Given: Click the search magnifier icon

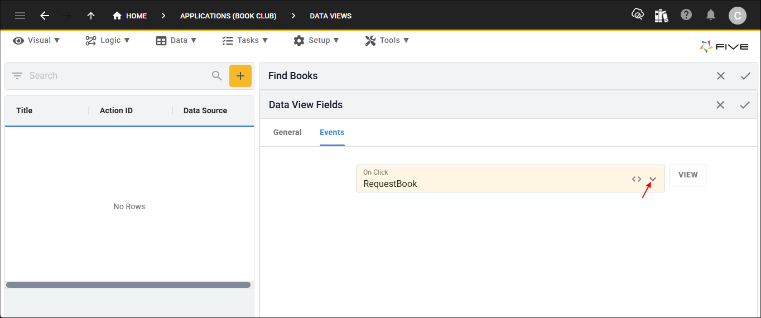Looking at the screenshot, I should (217, 76).
